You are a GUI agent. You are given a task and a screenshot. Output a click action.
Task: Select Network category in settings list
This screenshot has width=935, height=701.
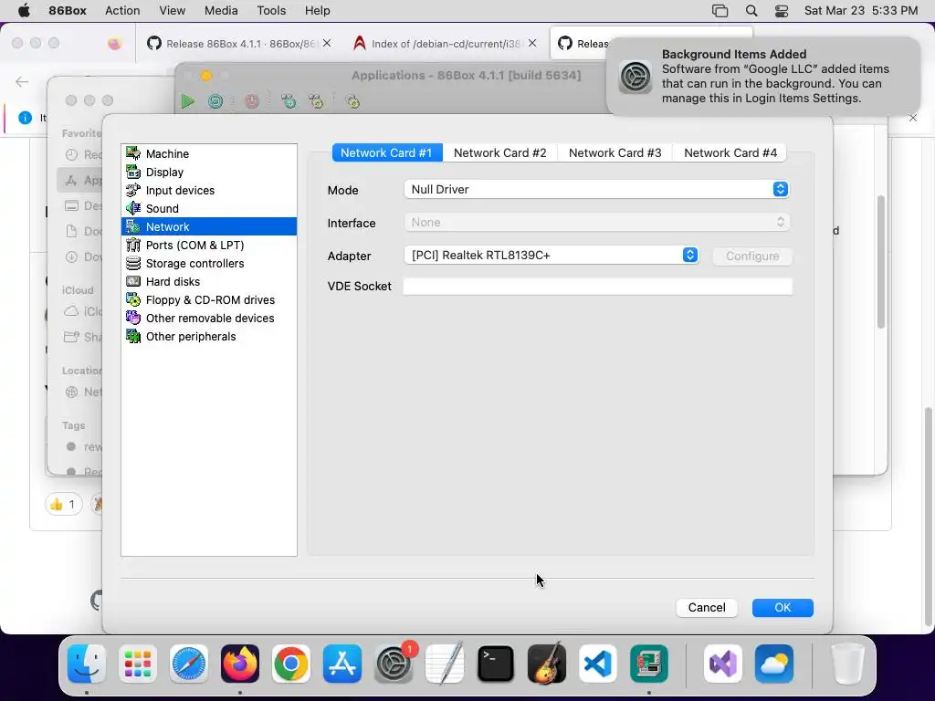209,226
